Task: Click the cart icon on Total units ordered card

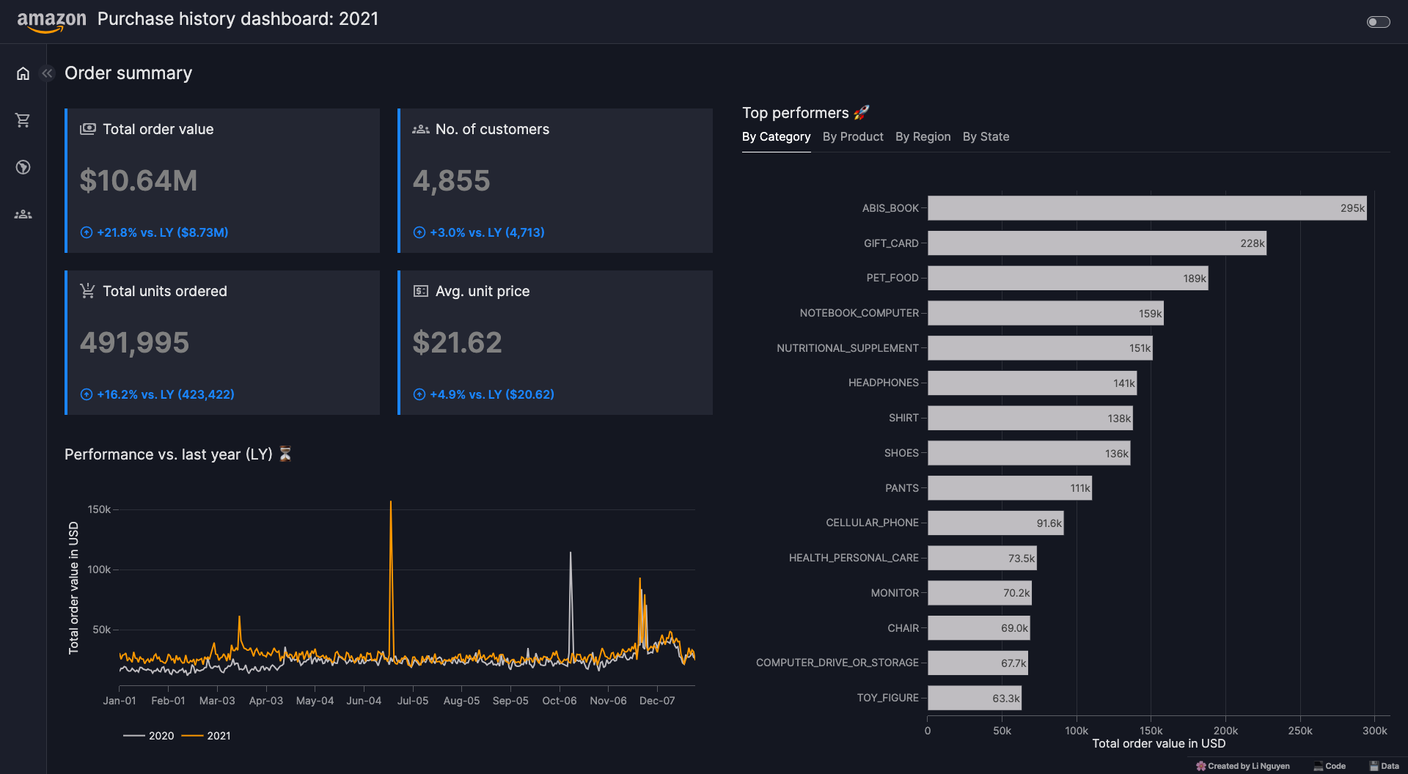Action: pyautogui.click(x=88, y=291)
